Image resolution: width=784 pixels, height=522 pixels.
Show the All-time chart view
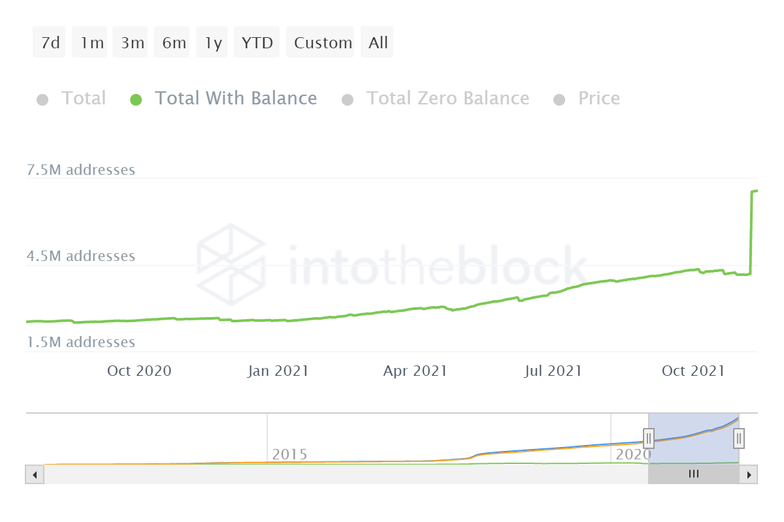(x=377, y=42)
